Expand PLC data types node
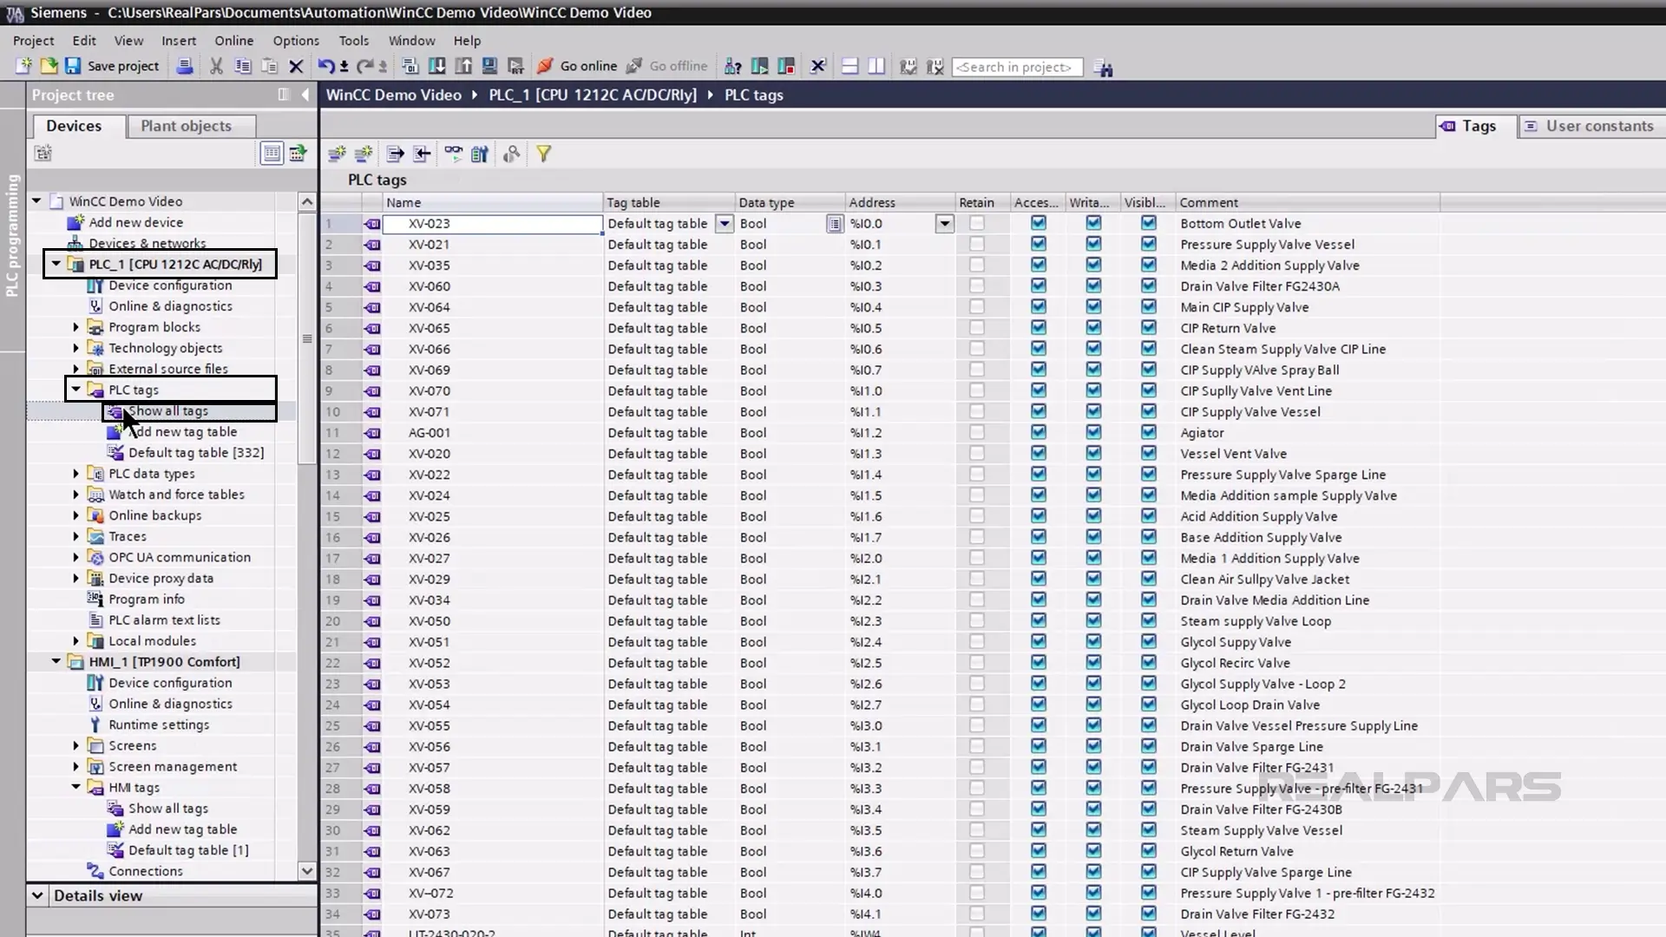This screenshot has height=937, width=1666. pyautogui.click(x=75, y=474)
